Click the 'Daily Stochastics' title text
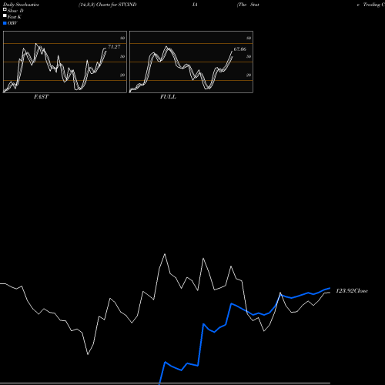Viewport: 385px width, 385px height. coord(21,5)
